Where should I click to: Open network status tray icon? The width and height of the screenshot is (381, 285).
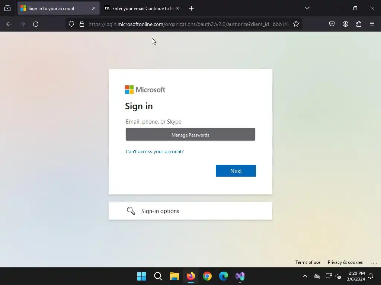pyautogui.click(x=329, y=276)
